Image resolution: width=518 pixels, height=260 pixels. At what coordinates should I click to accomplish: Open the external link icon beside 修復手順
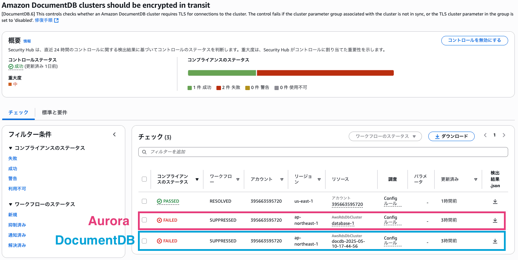pyautogui.click(x=56, y=20)
